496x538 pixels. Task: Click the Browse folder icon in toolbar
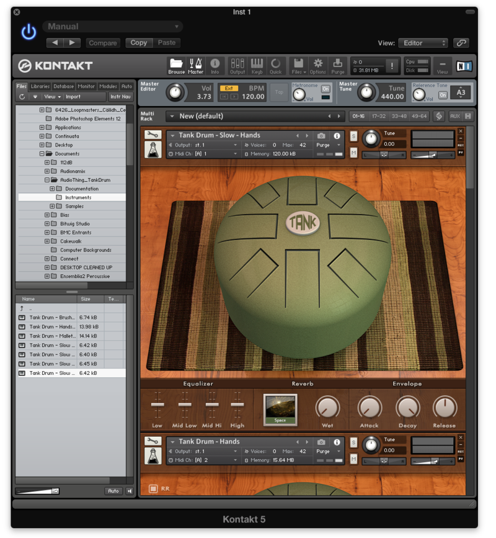(x=176, y=65)
